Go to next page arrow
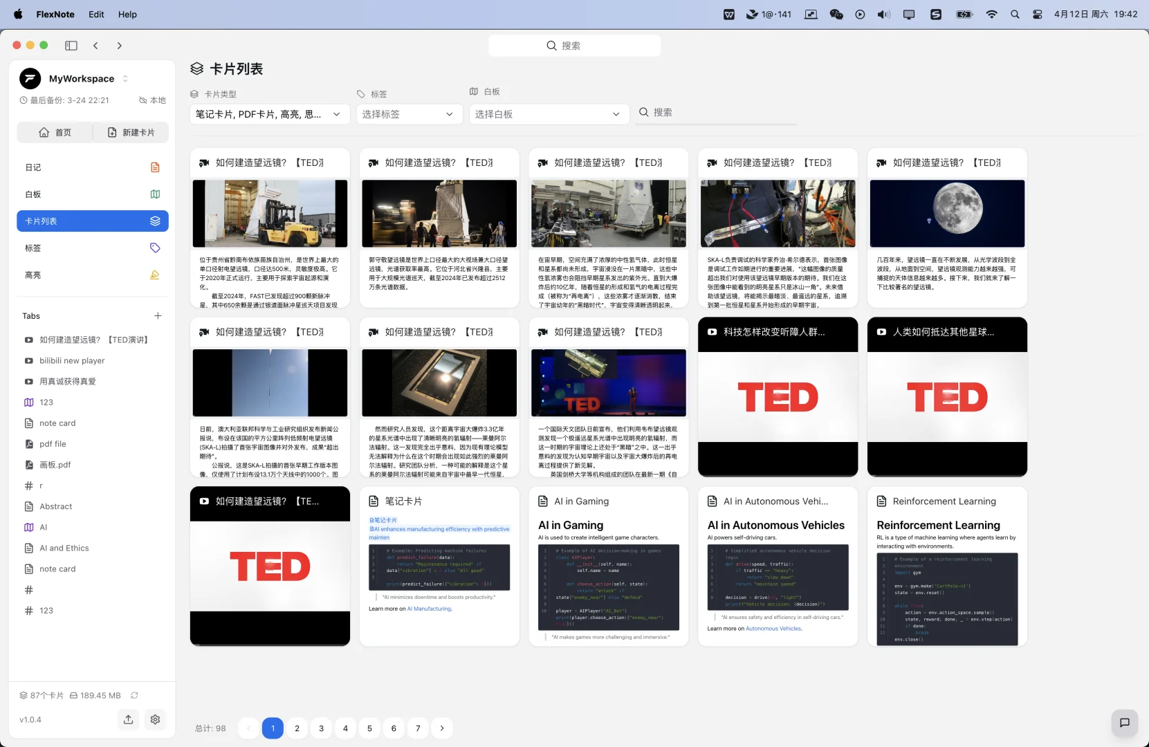 click(442, 728)
